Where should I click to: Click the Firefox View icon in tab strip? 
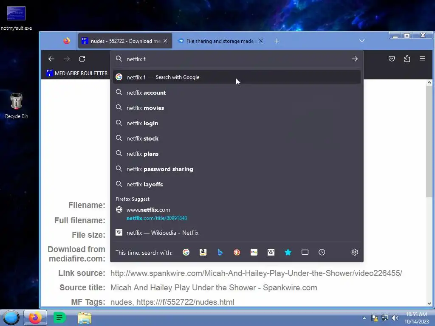(67, 41)
